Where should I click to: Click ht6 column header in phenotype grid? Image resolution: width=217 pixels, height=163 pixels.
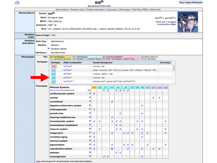[126, 87]
